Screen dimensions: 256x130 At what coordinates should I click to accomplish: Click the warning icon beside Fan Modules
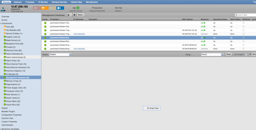(x=5, y=30)
